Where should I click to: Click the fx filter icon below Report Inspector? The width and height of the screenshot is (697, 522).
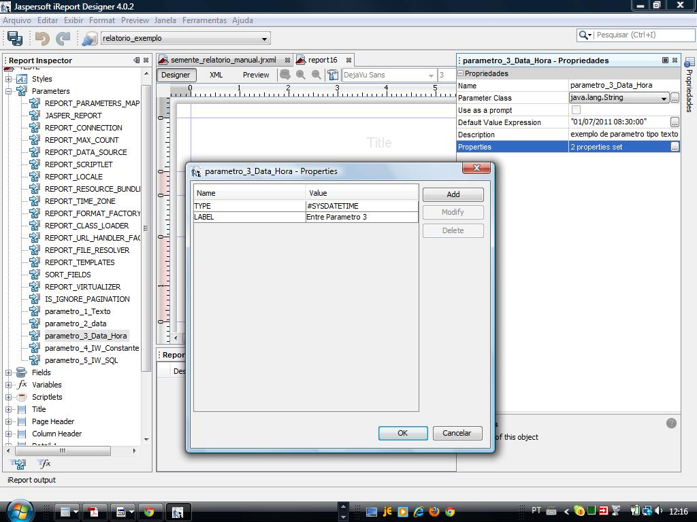tap(44, 464)
